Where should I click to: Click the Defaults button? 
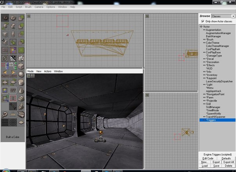(x=226, y=158)
